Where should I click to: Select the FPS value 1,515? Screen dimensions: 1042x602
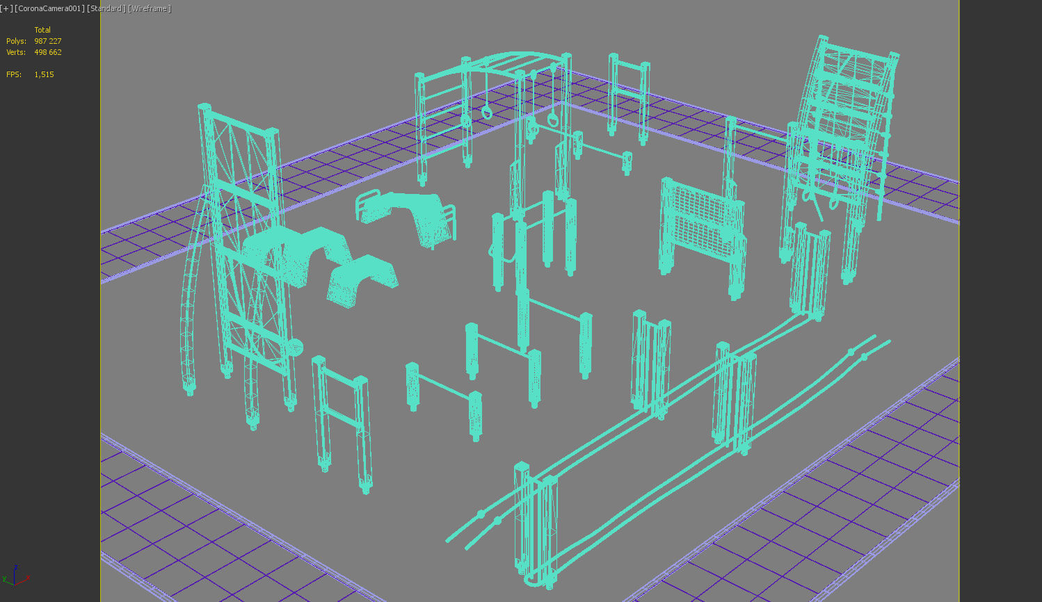[x=44, y=74]
